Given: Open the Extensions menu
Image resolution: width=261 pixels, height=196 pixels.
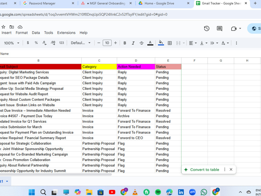Looking at the screenshot, I should pos(66,33).
